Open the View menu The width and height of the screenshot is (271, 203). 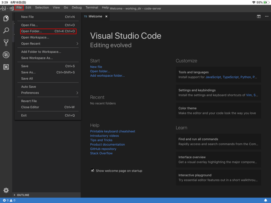tap(56, 8)
